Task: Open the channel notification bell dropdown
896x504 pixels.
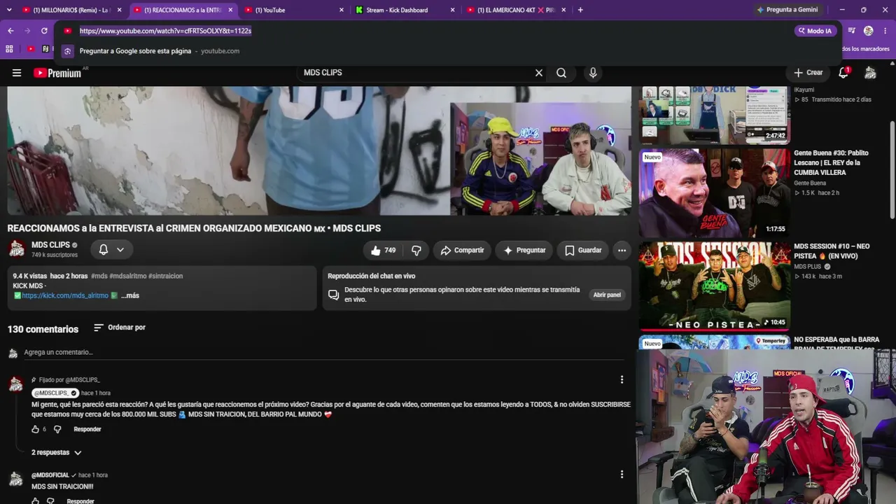Action: [x=111, y=250]
